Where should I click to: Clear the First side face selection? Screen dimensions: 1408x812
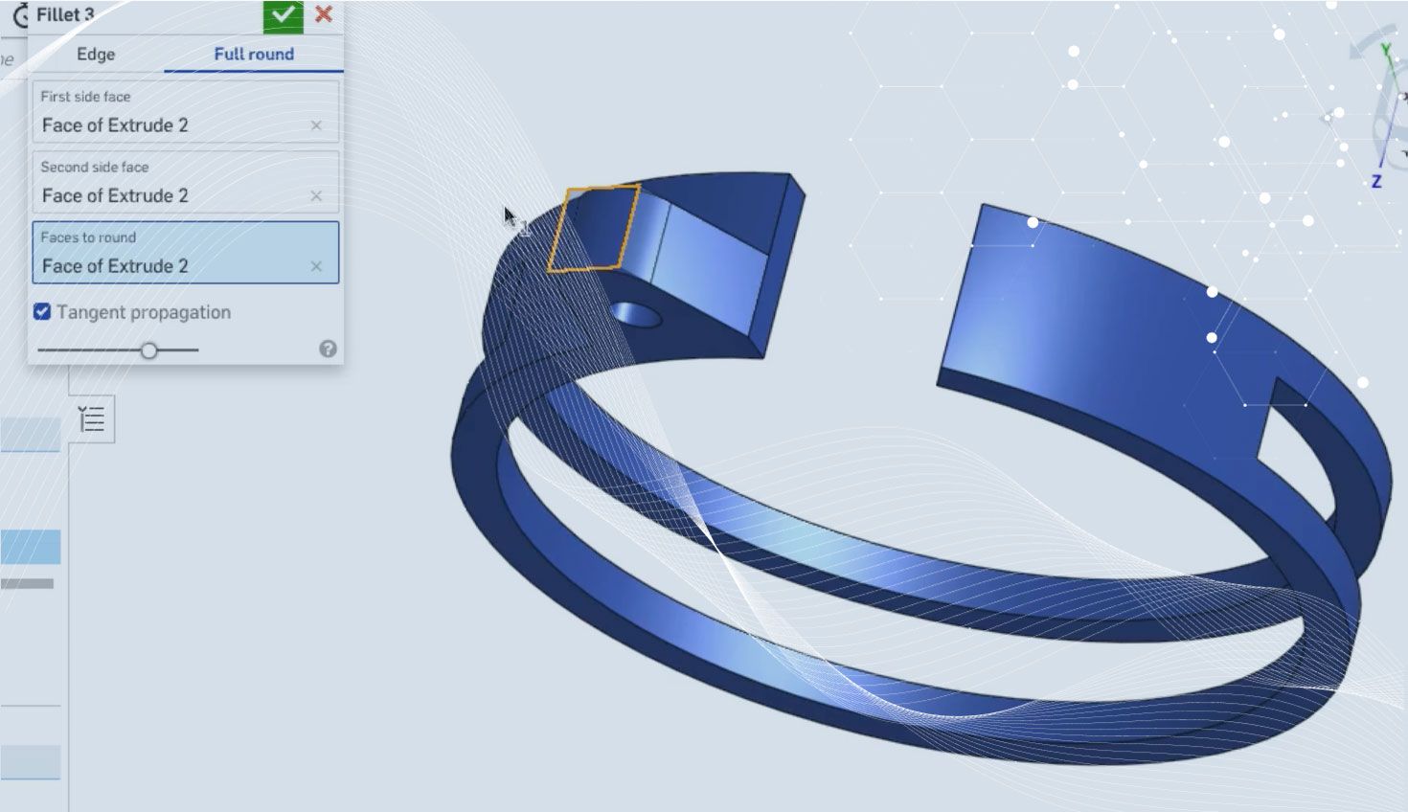point(316,125)
